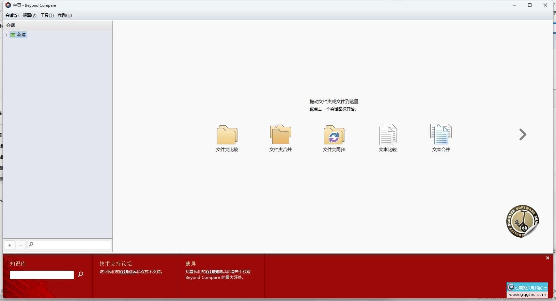Open the 帮助(H) menu

(x=65, y=15)
